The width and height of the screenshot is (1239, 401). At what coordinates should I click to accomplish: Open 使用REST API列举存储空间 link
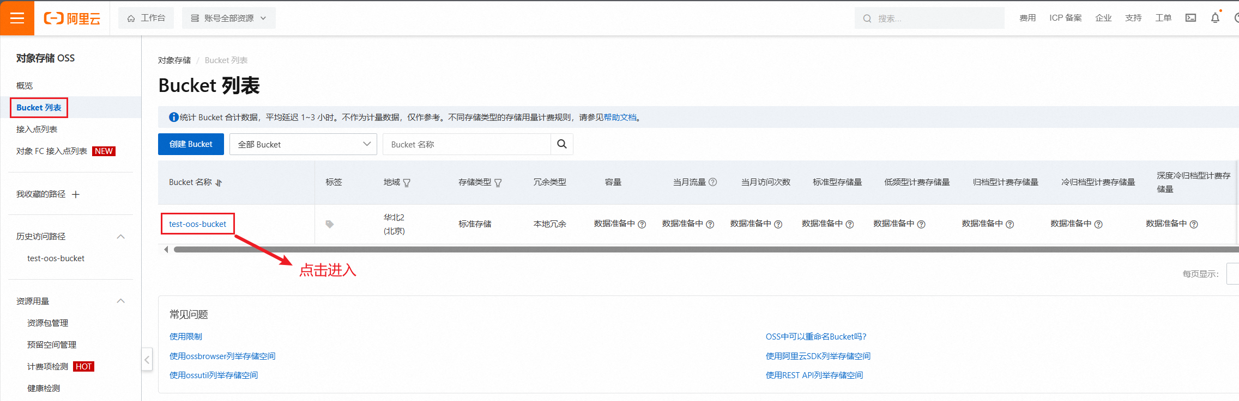click(x=814, y=375)
